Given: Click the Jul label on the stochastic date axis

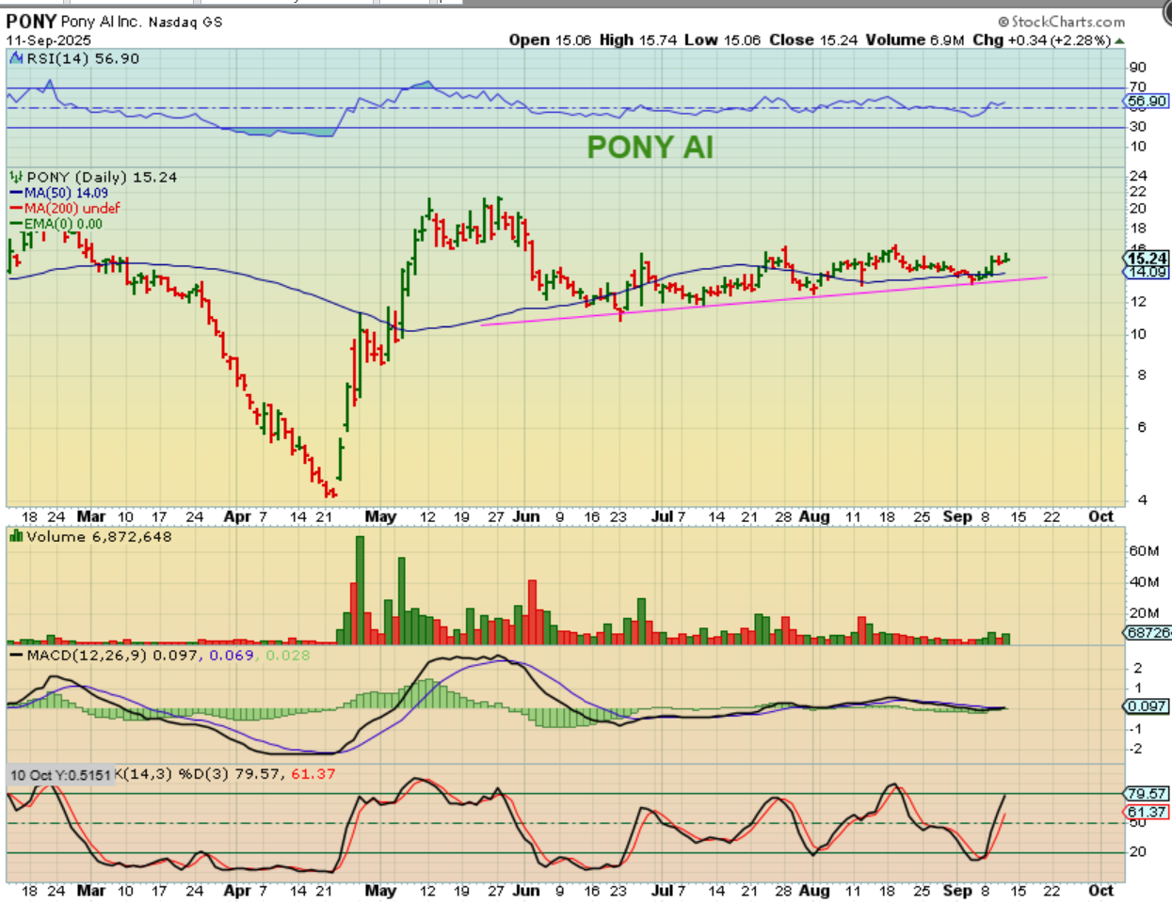Looking at the screenshot, I should tap(663, 890).
